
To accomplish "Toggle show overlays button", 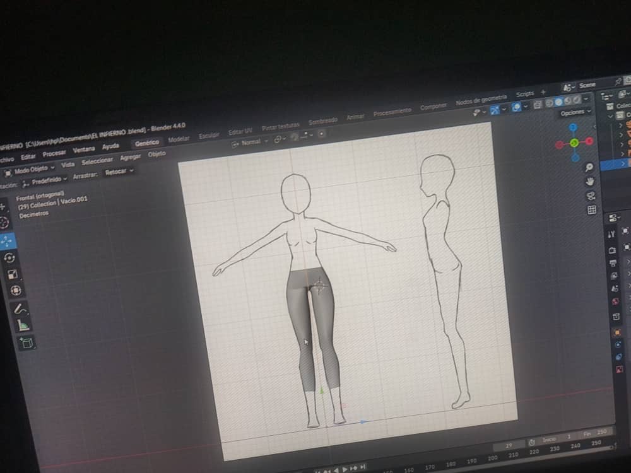I will (516, 107).
